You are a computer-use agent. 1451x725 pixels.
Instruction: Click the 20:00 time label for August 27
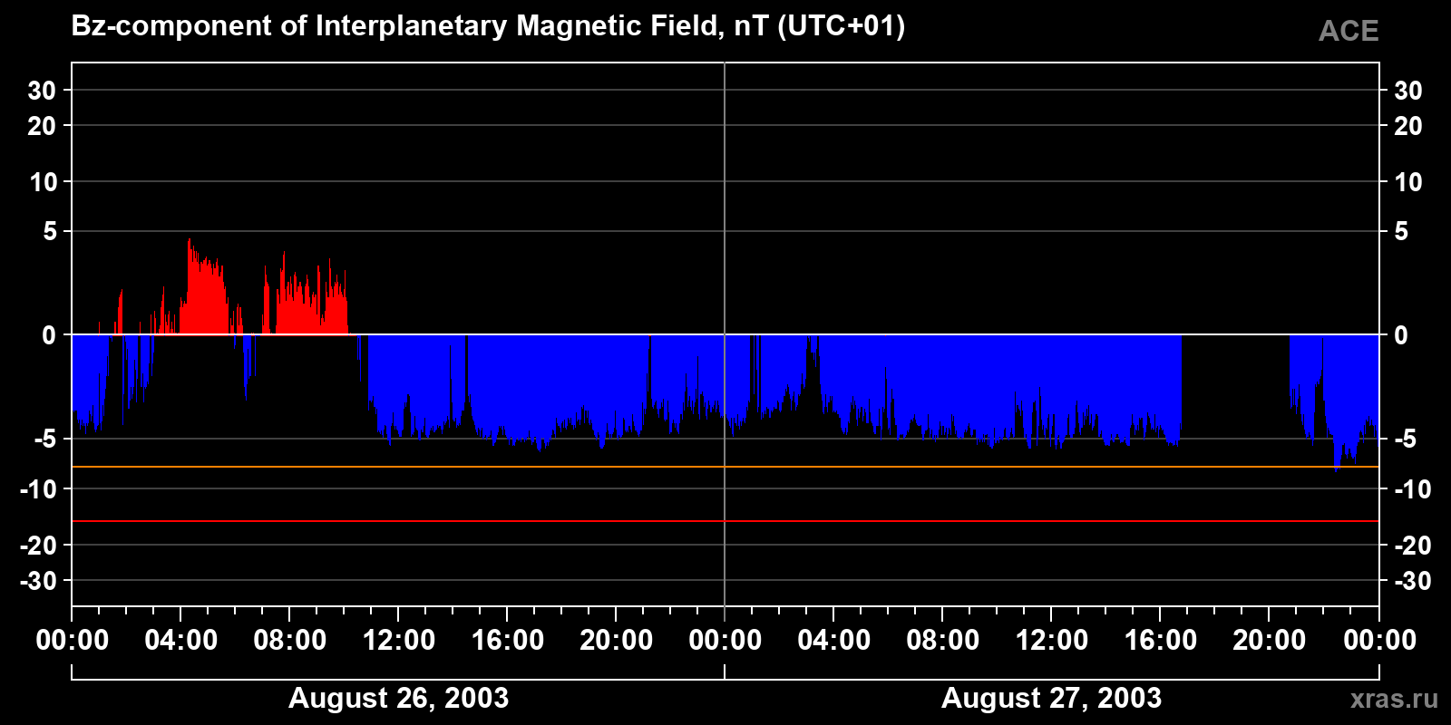[1270, 640]
